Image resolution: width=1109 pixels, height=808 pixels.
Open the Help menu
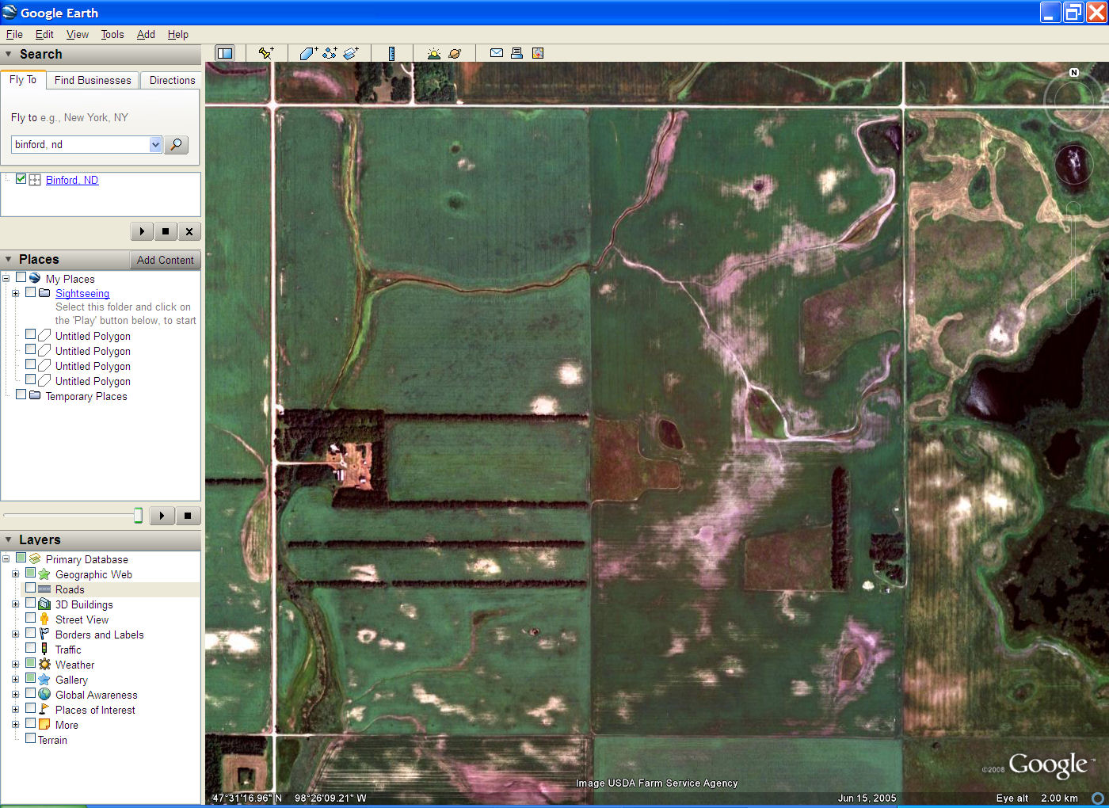[x=178, y=34]
